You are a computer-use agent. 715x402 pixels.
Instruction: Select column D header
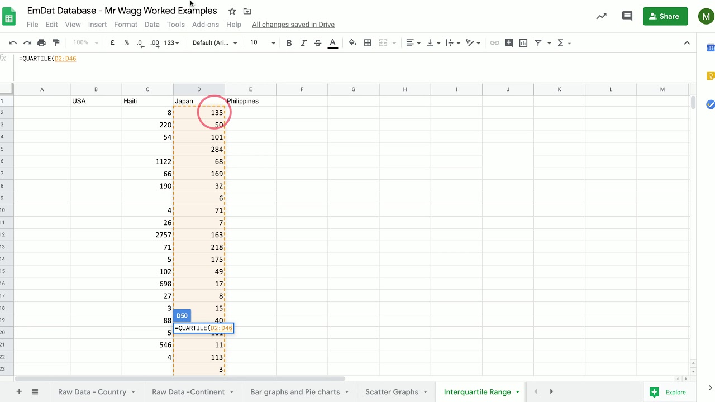tap(199, 89)
